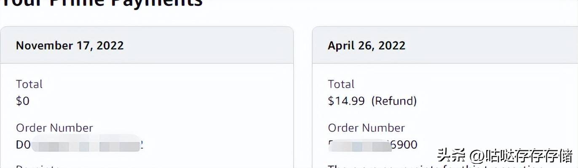Click the $14.99 payment amount
The height and width of the screenshot is (168, 578).
[x=346, y=101]
